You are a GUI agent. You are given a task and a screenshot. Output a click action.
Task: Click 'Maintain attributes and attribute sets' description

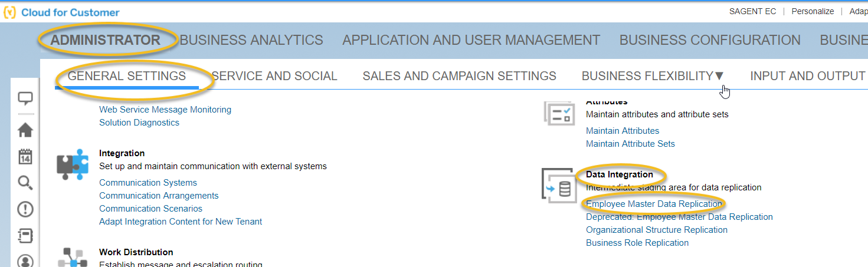click(x=657, y=114)
